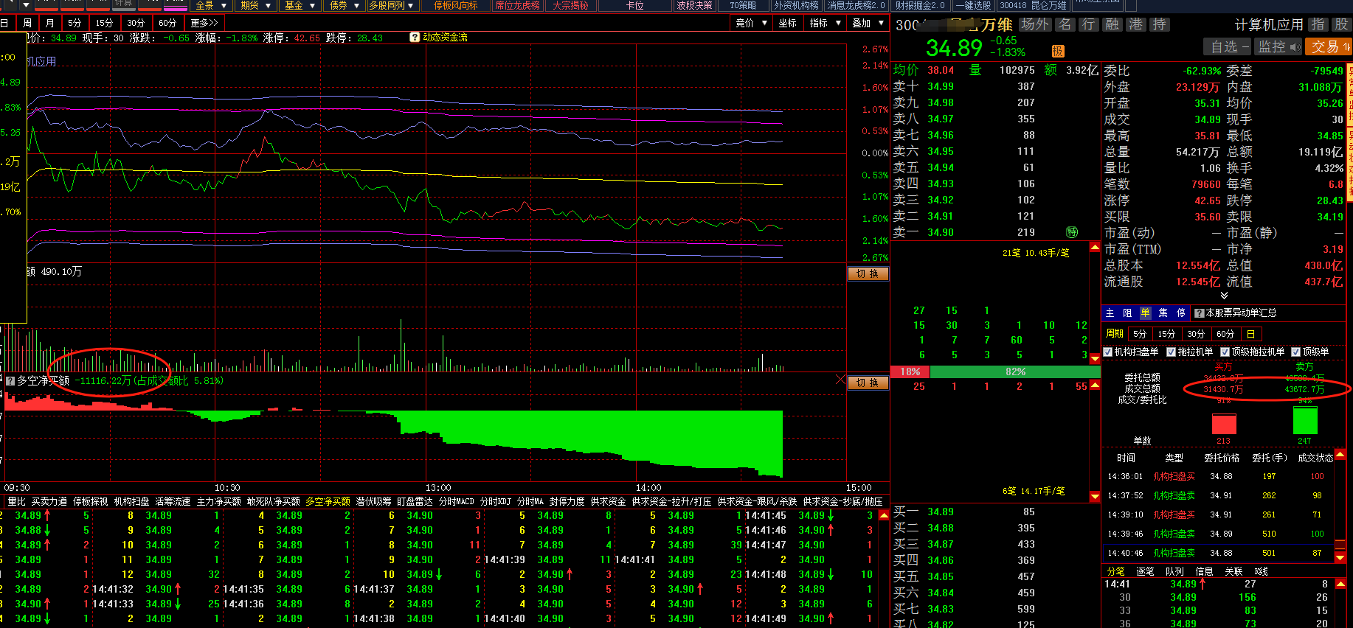The height and width of the screenshot is (628, 1353).
Task: Click the 名 badge next to stock name
Action: click(1065, 24)
